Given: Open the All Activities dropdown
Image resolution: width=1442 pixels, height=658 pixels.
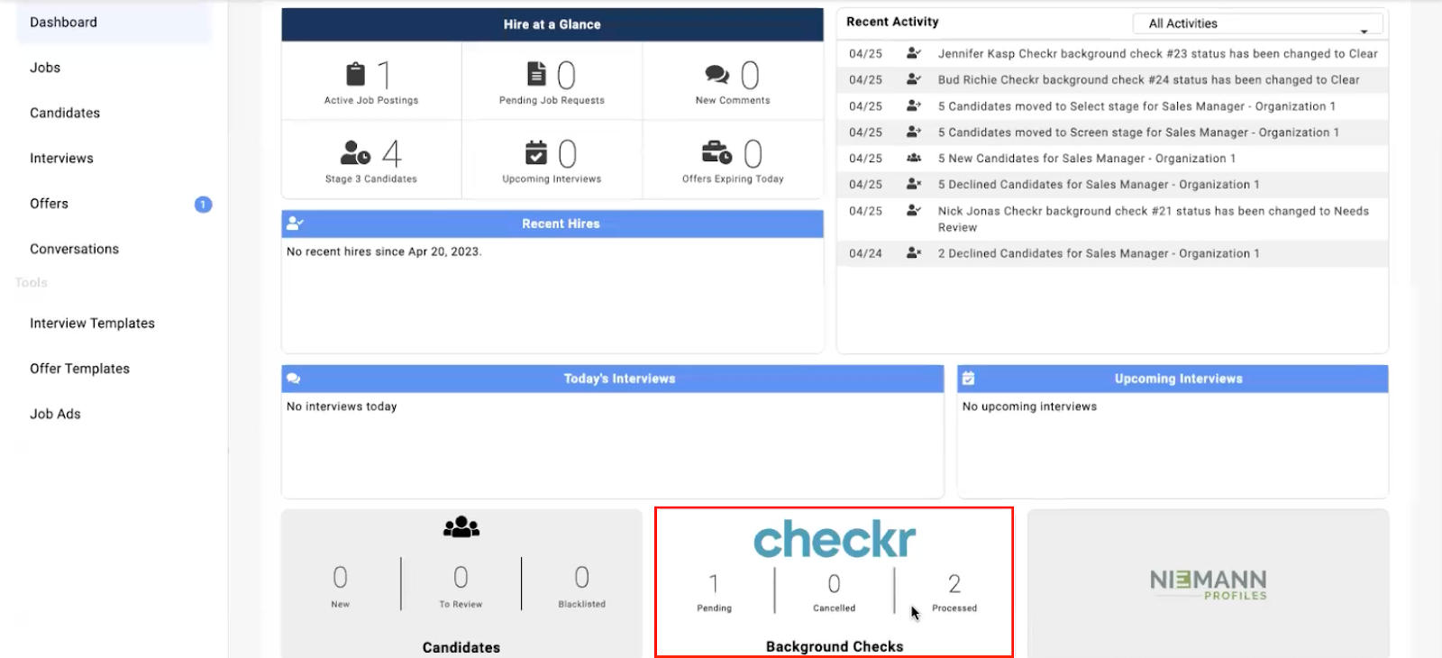Looking at the screenshot, I should coord(1258,23).
